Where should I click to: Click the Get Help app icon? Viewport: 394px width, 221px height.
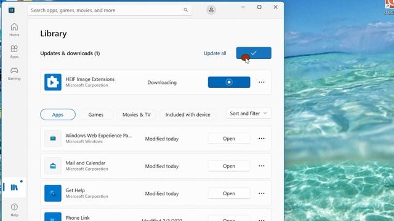coord(53,193)
